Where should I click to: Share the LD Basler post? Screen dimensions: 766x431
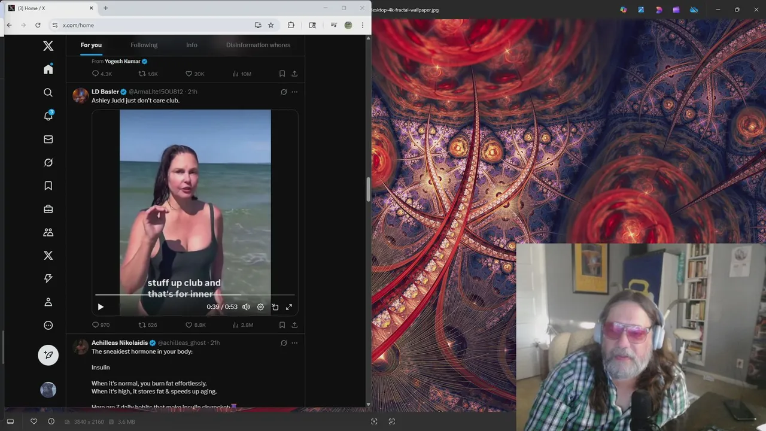tap(294, 325)
